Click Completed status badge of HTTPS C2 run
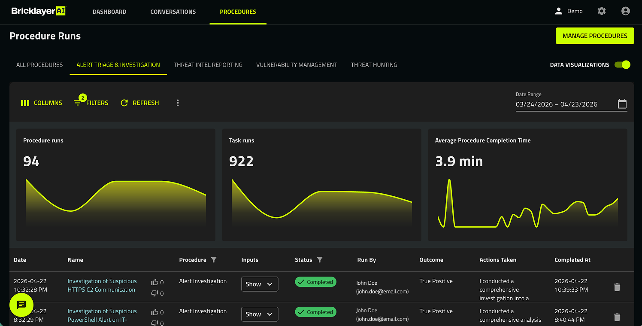Viewport: 642px width, 326px height. click(315, 282)
